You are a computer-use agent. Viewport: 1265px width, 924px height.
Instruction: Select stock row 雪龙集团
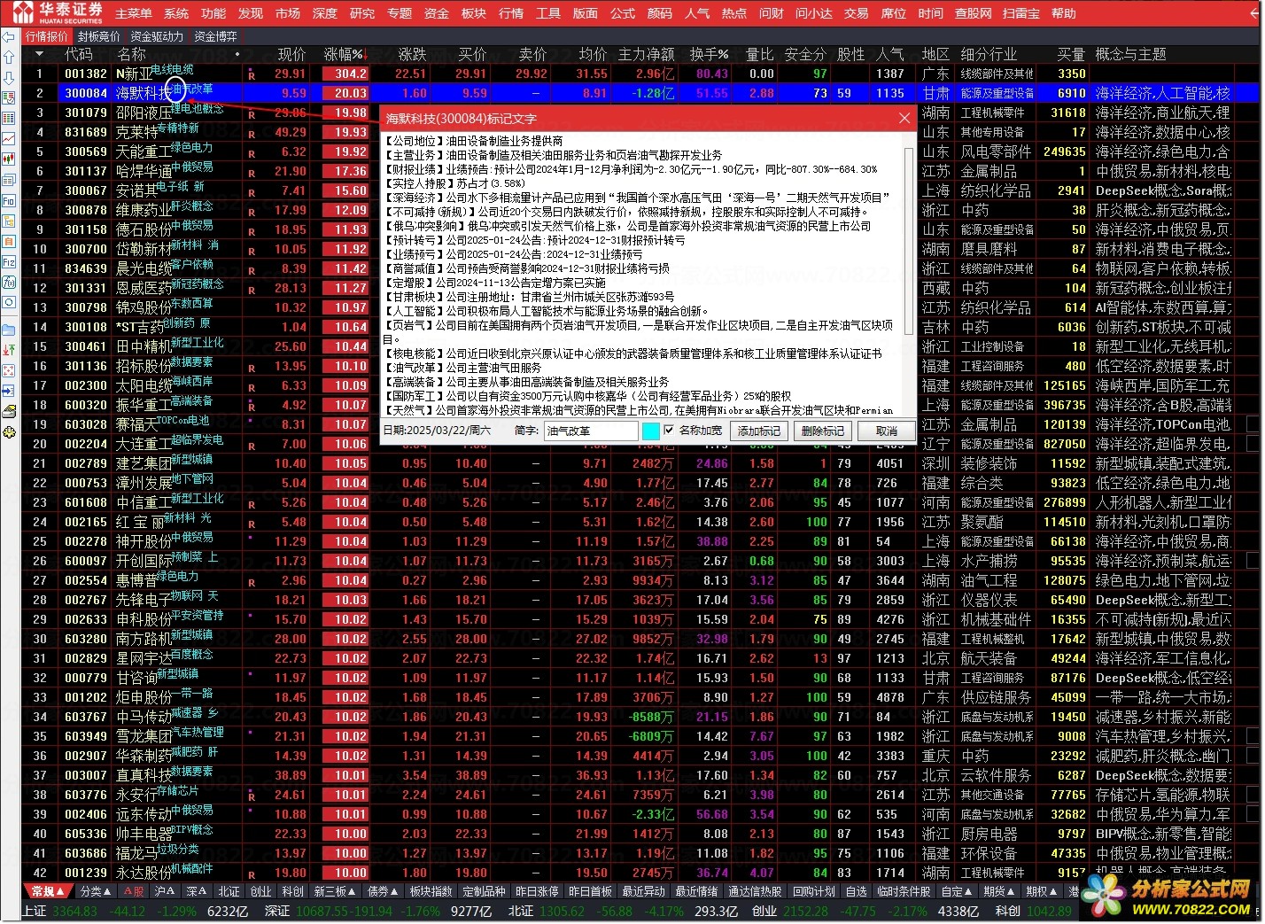[641, 737]
